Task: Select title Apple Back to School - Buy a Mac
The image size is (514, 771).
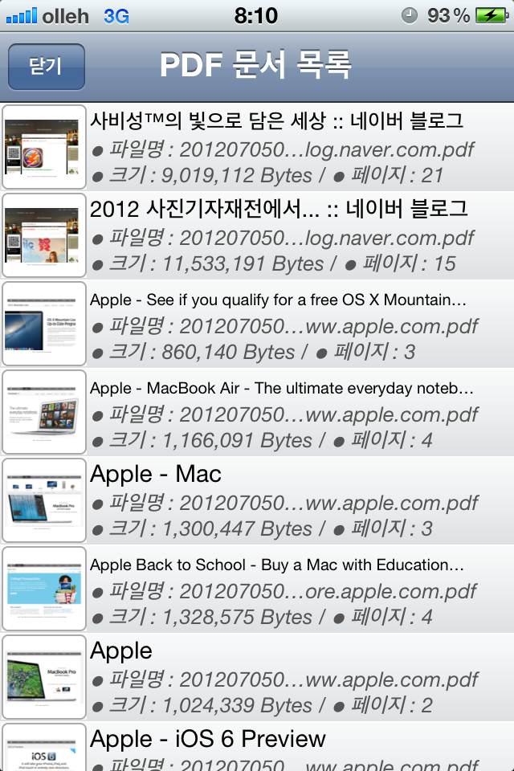Action: click(276, 565)
